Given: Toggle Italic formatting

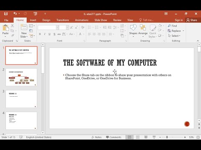Looking at the screenshot, I should point(45,34).
